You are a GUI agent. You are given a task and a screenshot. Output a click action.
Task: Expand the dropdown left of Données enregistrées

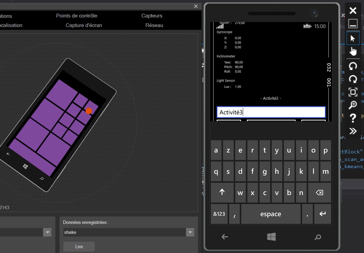(47, 232)
